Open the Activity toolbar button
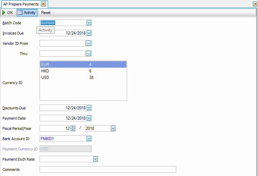258x176 pixels. coord(27,13)
